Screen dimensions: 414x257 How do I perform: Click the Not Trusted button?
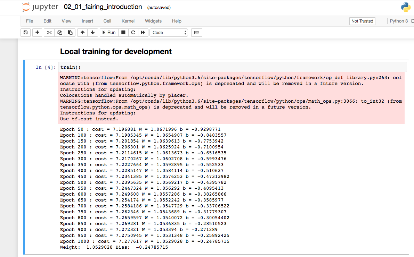point(362,21)
